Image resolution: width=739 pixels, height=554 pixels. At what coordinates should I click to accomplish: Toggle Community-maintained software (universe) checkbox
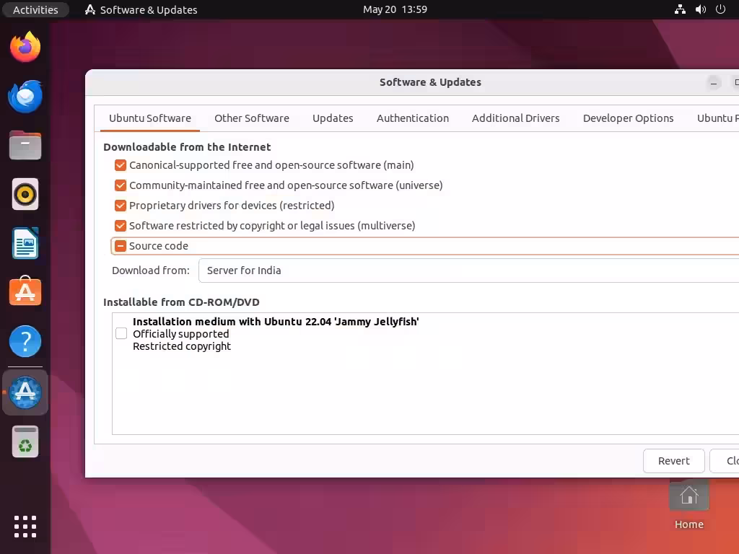coord(121,185)
